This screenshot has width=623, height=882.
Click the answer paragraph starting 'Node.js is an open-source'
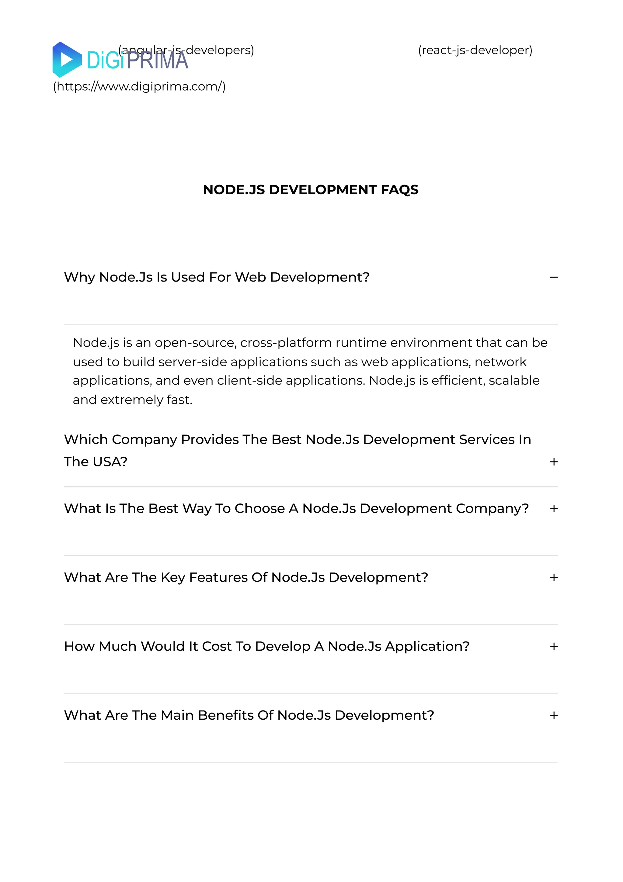click(310, 371)
